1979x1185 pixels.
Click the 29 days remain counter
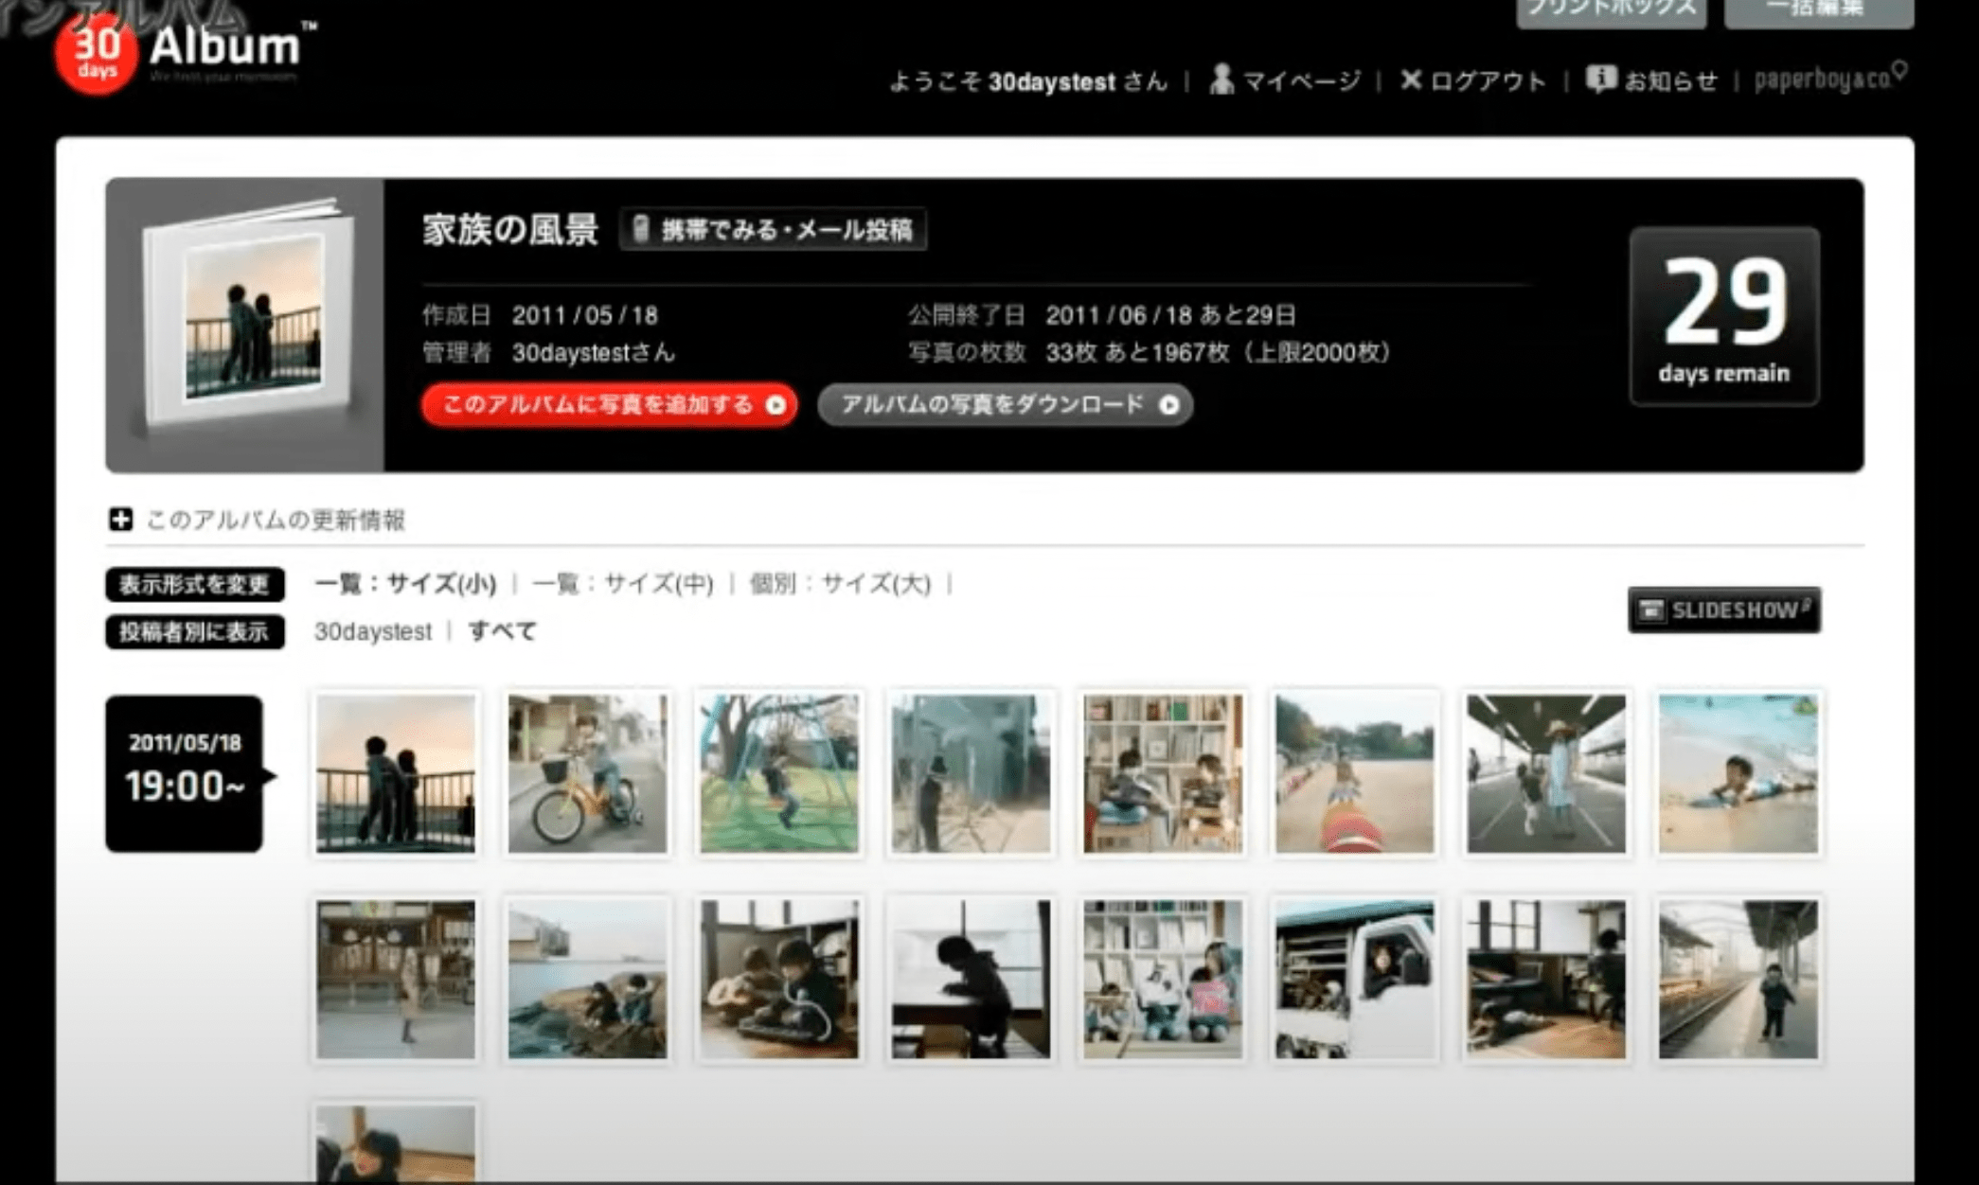coord(1724,317)
